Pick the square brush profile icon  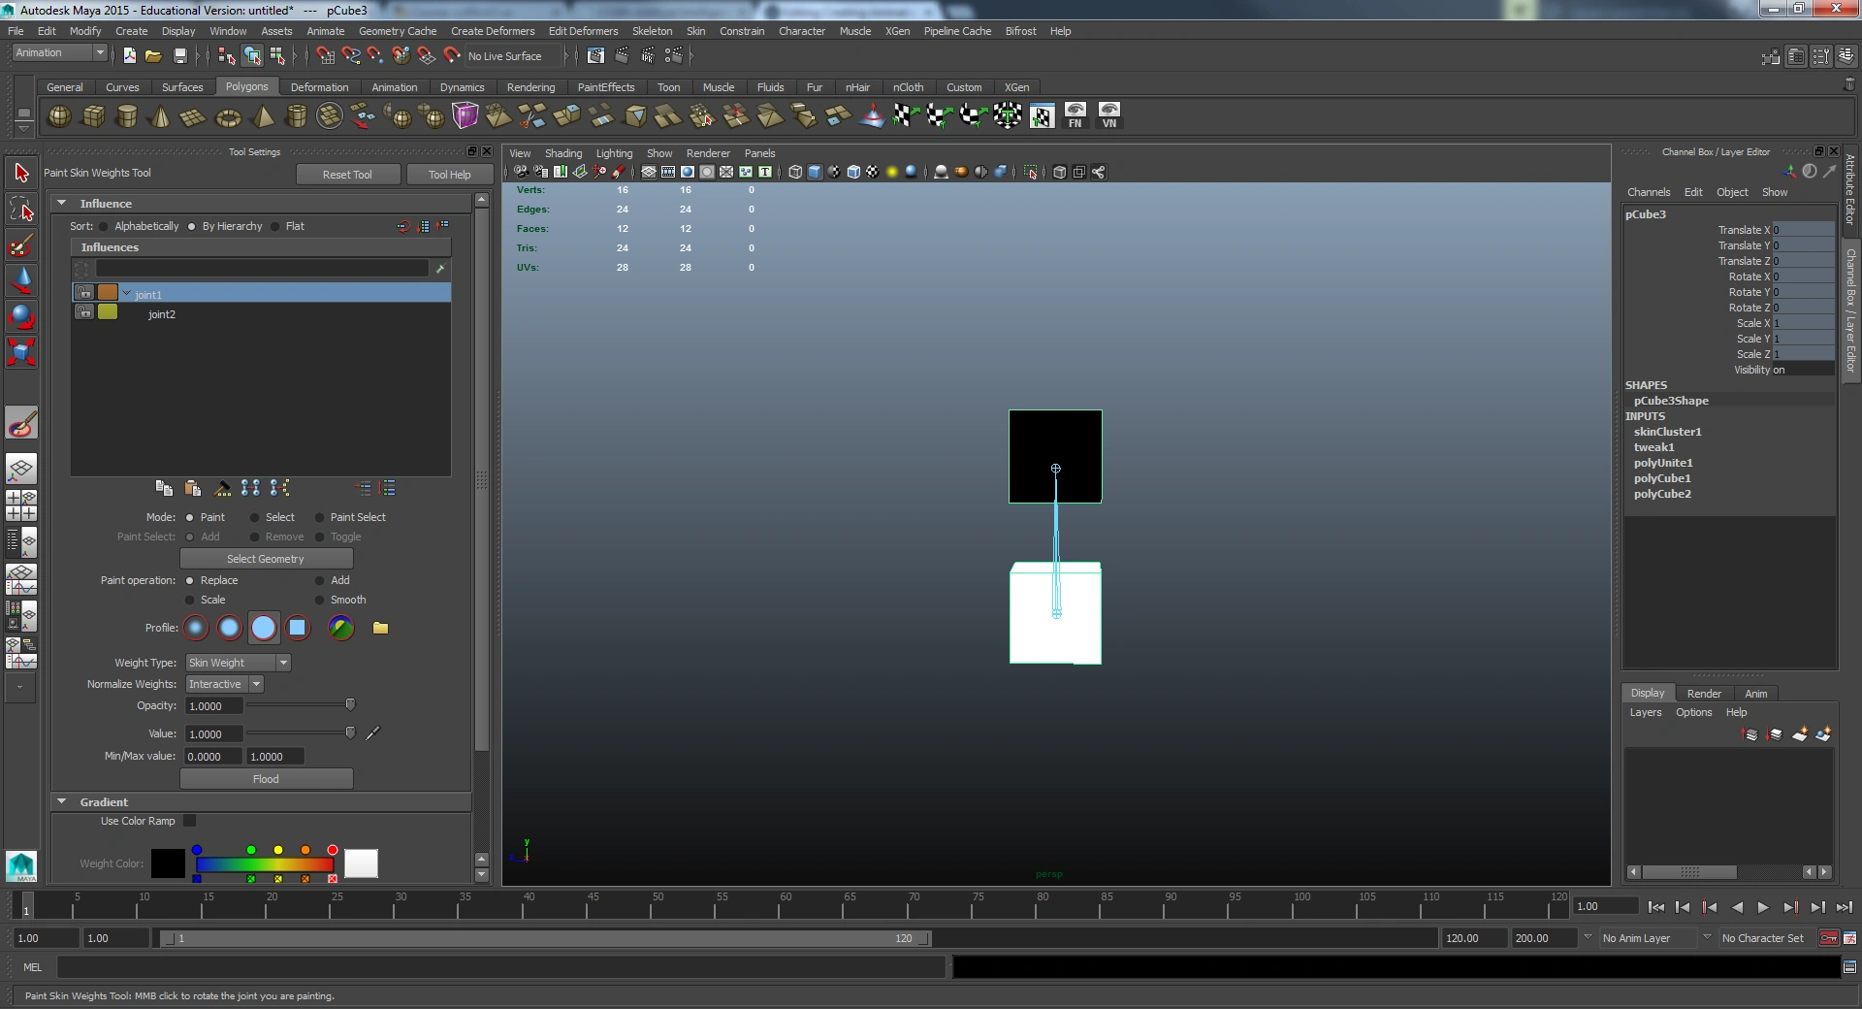point(298,628)
